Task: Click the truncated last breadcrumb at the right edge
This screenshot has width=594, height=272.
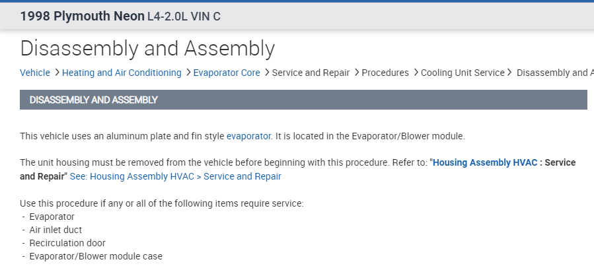Action: click(554, 73)
